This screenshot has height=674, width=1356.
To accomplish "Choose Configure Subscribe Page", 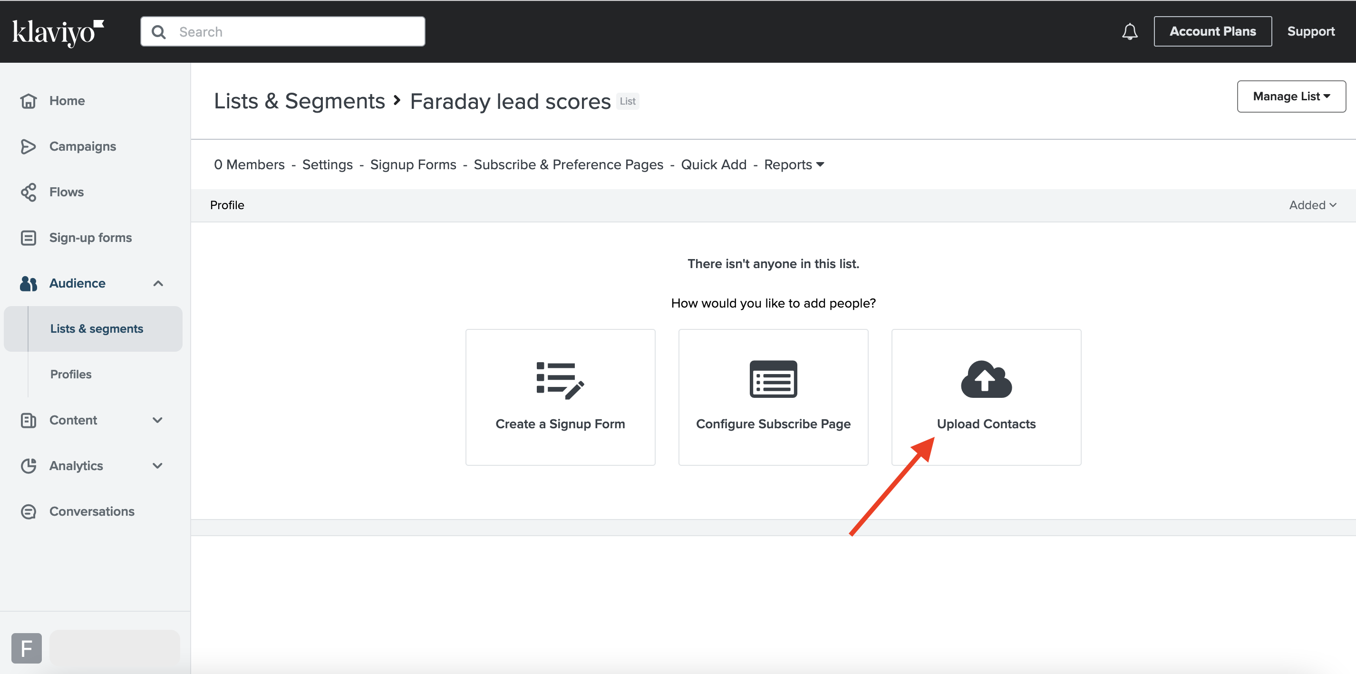I will click(773, 397).
